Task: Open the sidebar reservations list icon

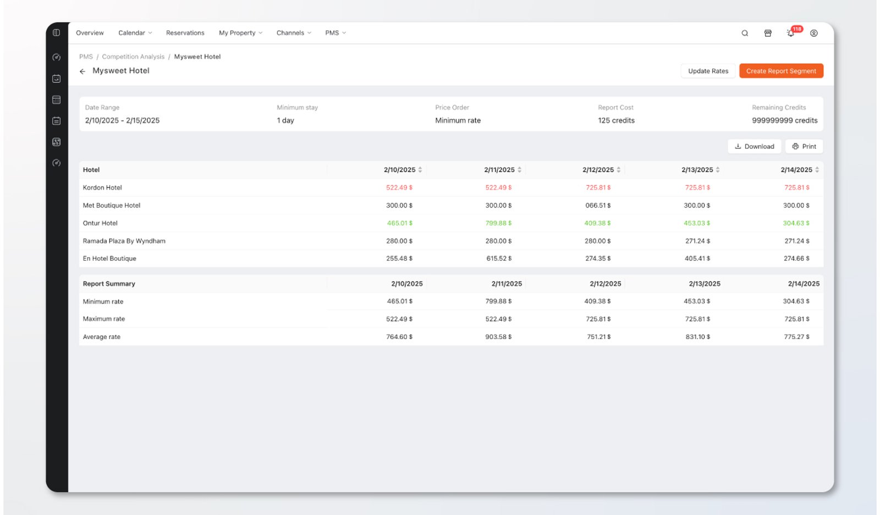Action: [56, 121]
